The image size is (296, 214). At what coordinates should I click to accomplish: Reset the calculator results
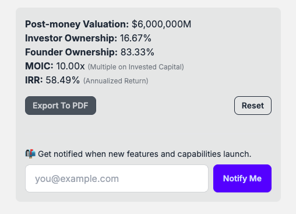click(x=253, y=106)
